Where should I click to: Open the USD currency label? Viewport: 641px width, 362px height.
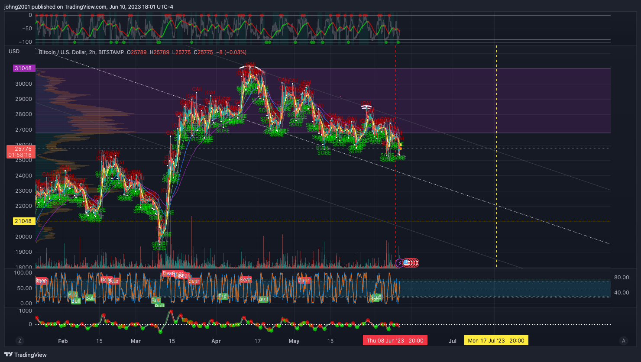pos(14,52)
